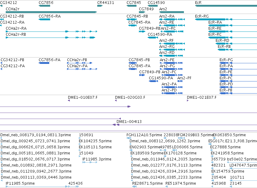
Task: Click the EK241958.5prime marker
Action: pos(212,156)
